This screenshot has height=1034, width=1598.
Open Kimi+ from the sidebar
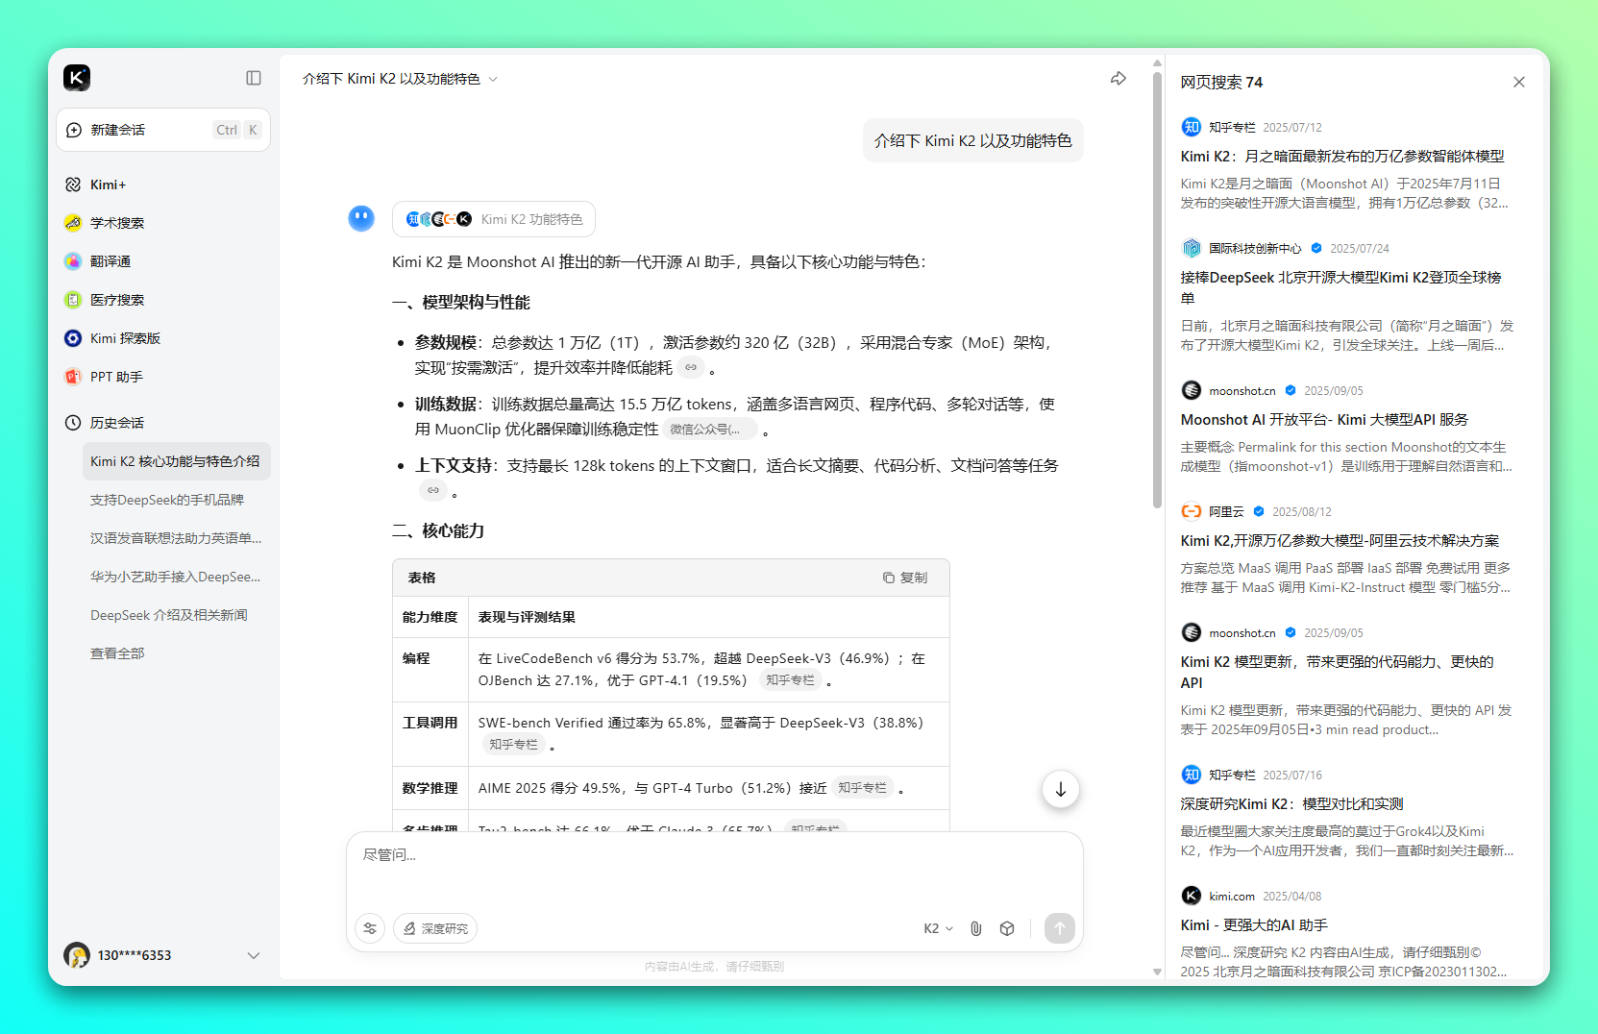pos(163,185)
